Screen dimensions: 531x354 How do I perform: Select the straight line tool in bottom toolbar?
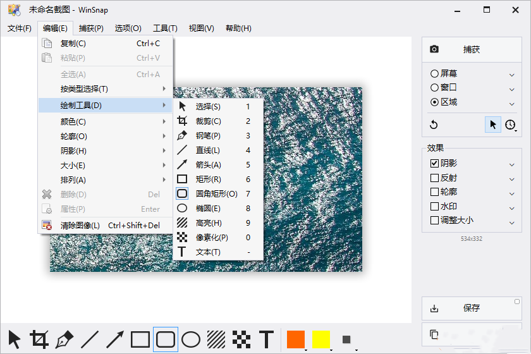(90, 339)
